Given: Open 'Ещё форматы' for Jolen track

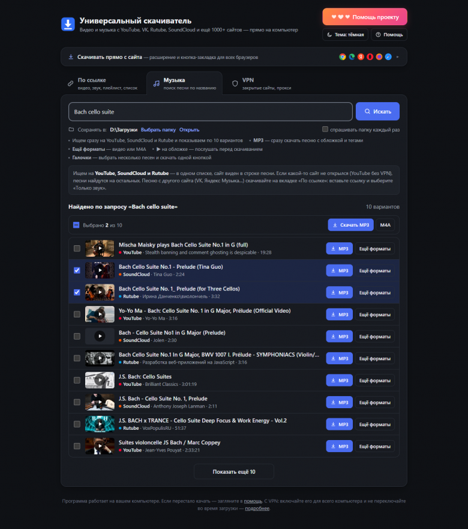Looking at the screenshot, I should pos(375,337).
